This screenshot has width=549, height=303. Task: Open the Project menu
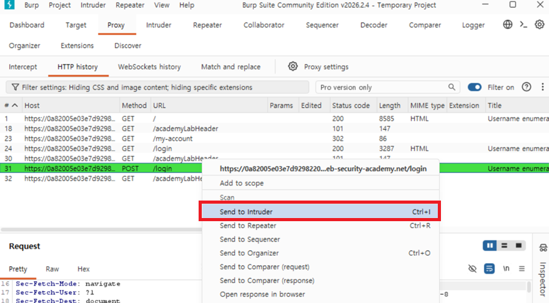[59, 5]
